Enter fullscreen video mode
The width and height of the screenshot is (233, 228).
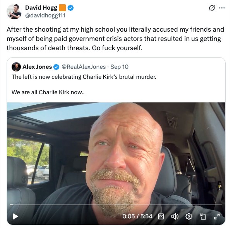pos(216,216)
